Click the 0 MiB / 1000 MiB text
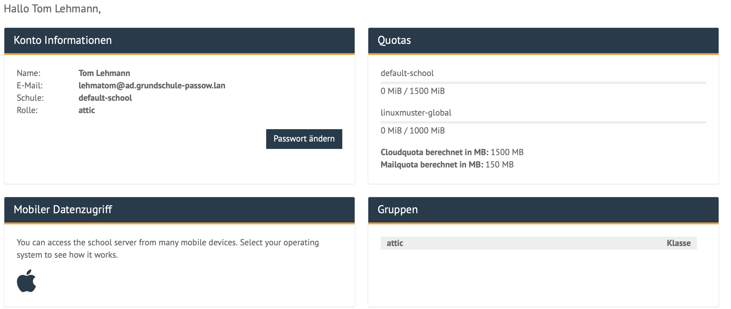Image resolution: width=731 pixels, height=309 pixels. [x=413, y=131]
